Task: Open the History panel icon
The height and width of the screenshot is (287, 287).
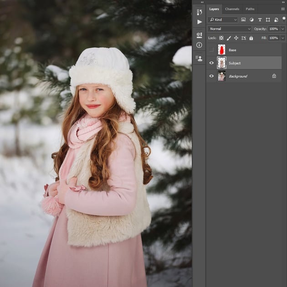Action: coord(199,12)
